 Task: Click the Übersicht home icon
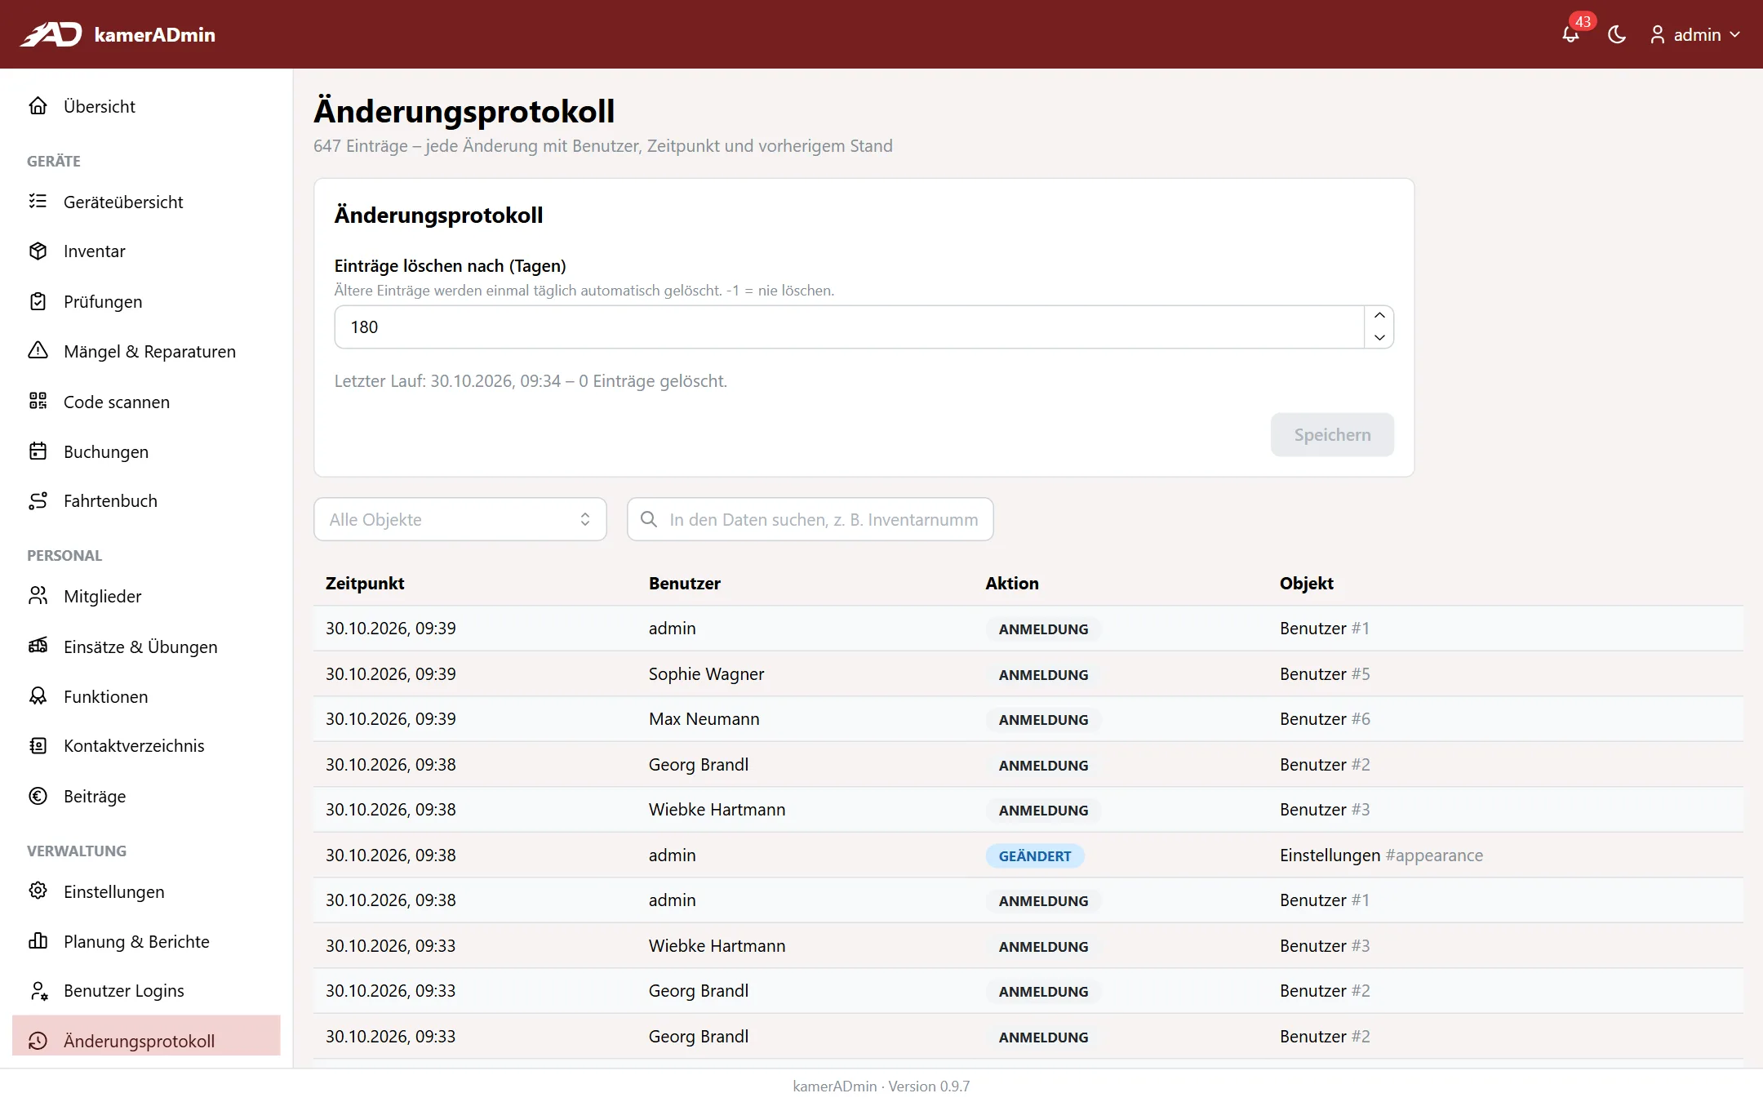(x=38, y=106)
